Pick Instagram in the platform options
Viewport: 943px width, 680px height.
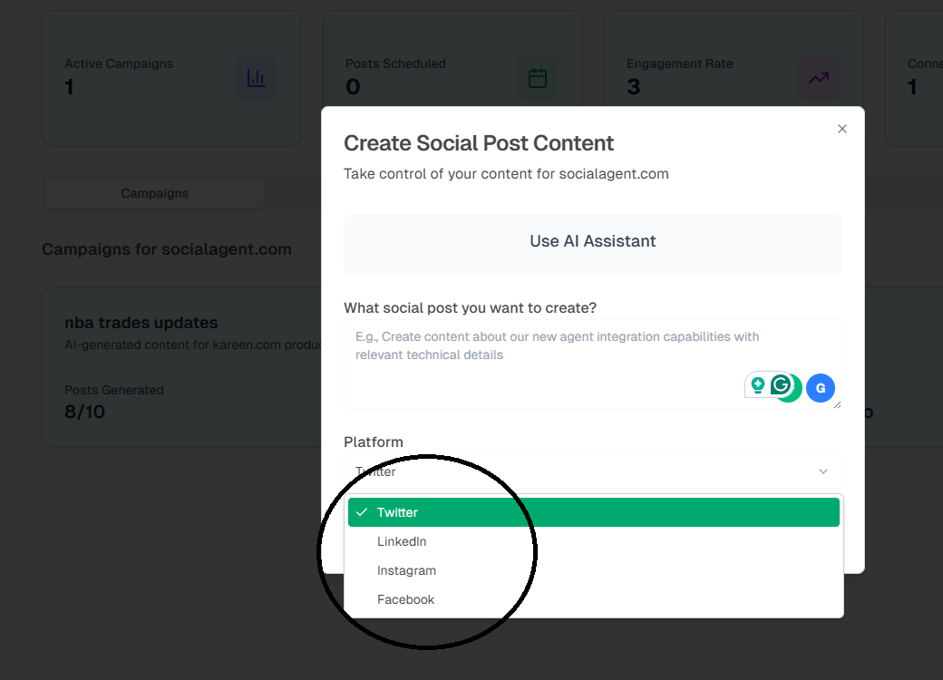tap(406, 570)
